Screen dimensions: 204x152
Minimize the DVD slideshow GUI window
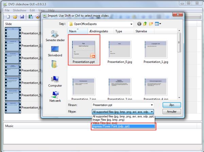[x=182, y=3]
